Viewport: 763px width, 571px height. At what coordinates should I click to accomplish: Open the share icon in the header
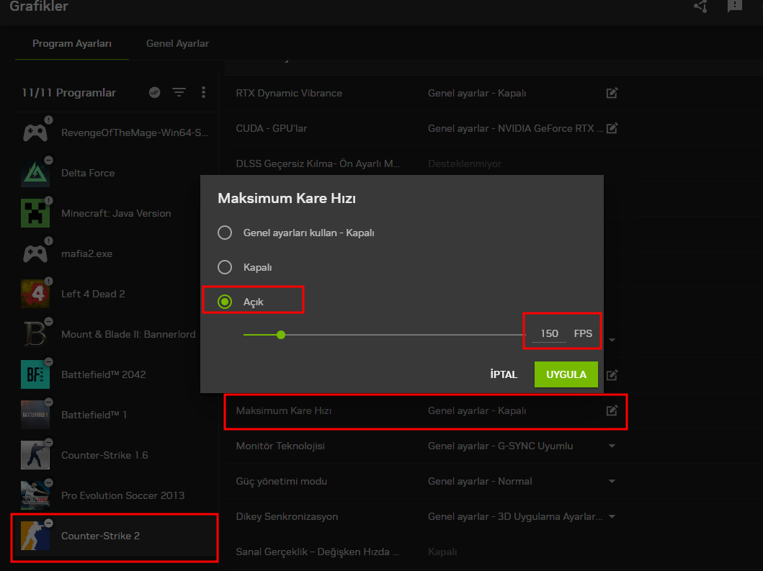click(x=701, y=6)
